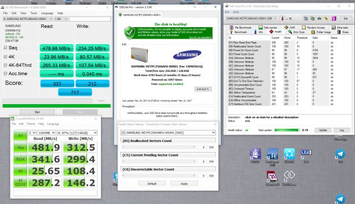
Task: Click Apply button in Health Status Setting
Action: [184, 184]
